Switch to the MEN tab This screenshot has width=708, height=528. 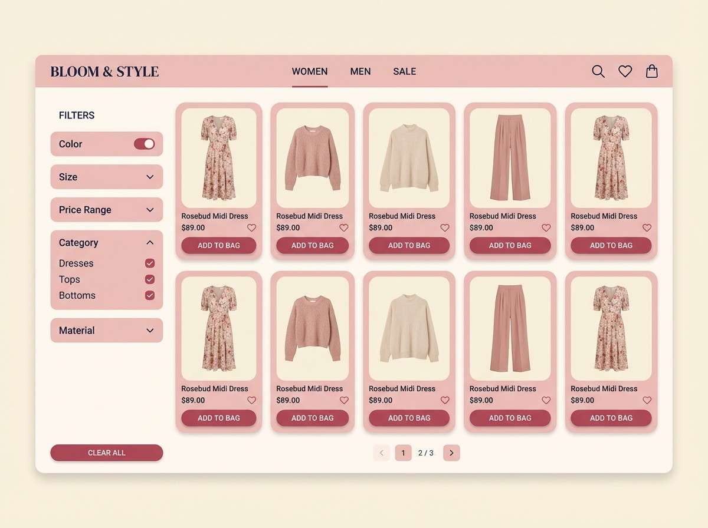pos(360,71)
